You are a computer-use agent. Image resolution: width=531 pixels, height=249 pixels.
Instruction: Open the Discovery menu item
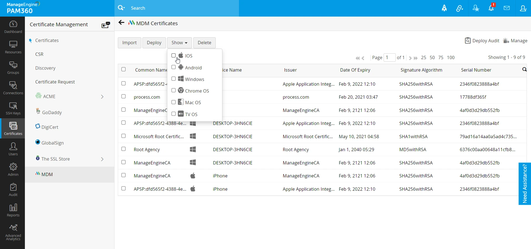45,68
